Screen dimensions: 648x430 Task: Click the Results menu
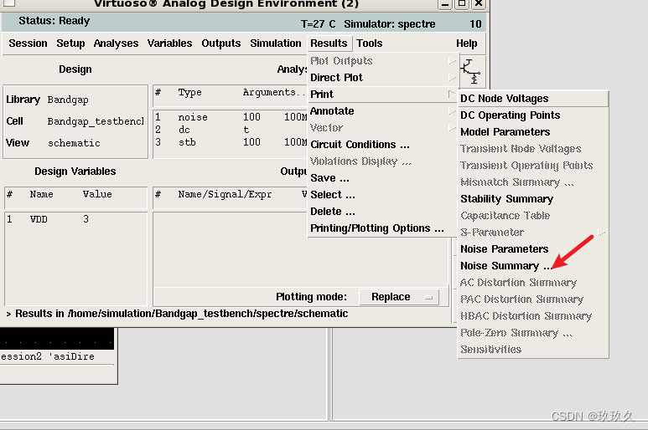tap(329, 44)
